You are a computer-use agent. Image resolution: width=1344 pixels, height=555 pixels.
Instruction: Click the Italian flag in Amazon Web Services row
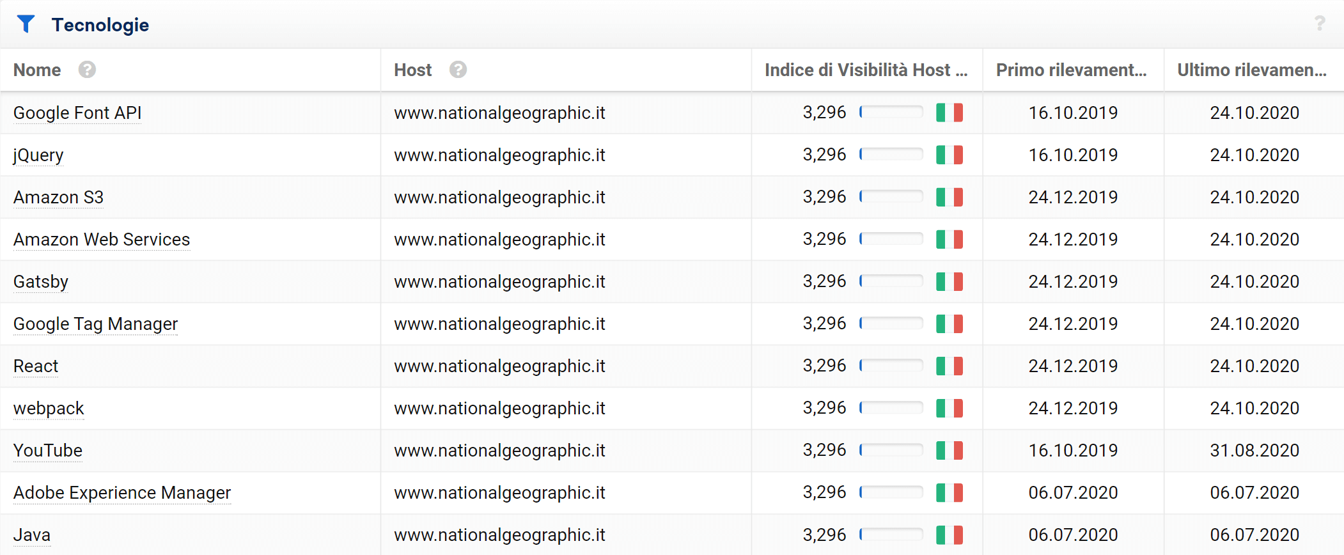(x=949, y=239)
